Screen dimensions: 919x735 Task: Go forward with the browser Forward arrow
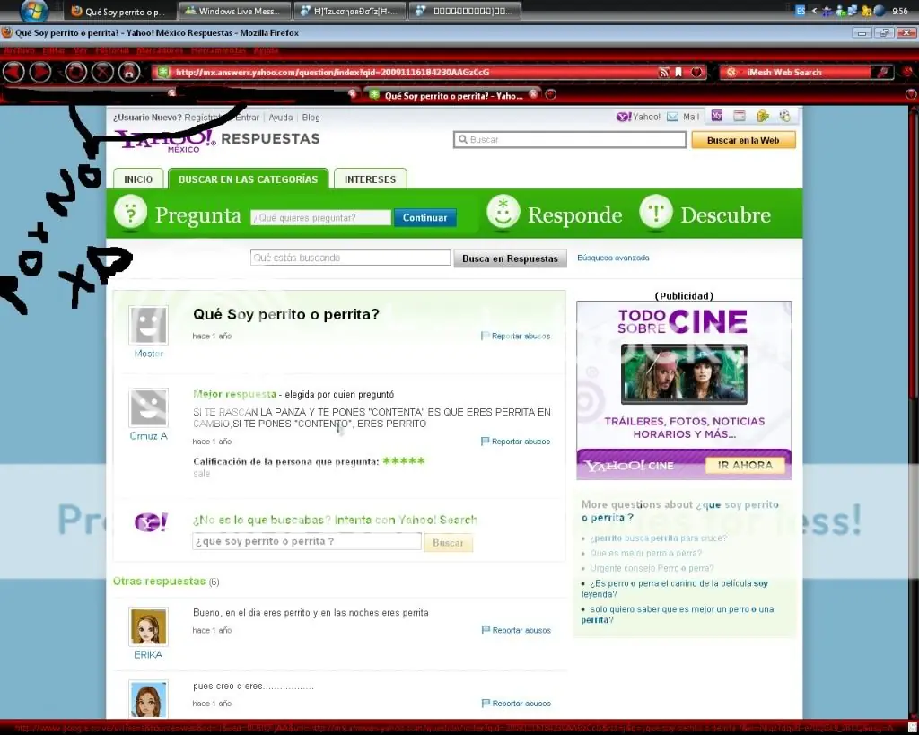[x=40, y=72]
